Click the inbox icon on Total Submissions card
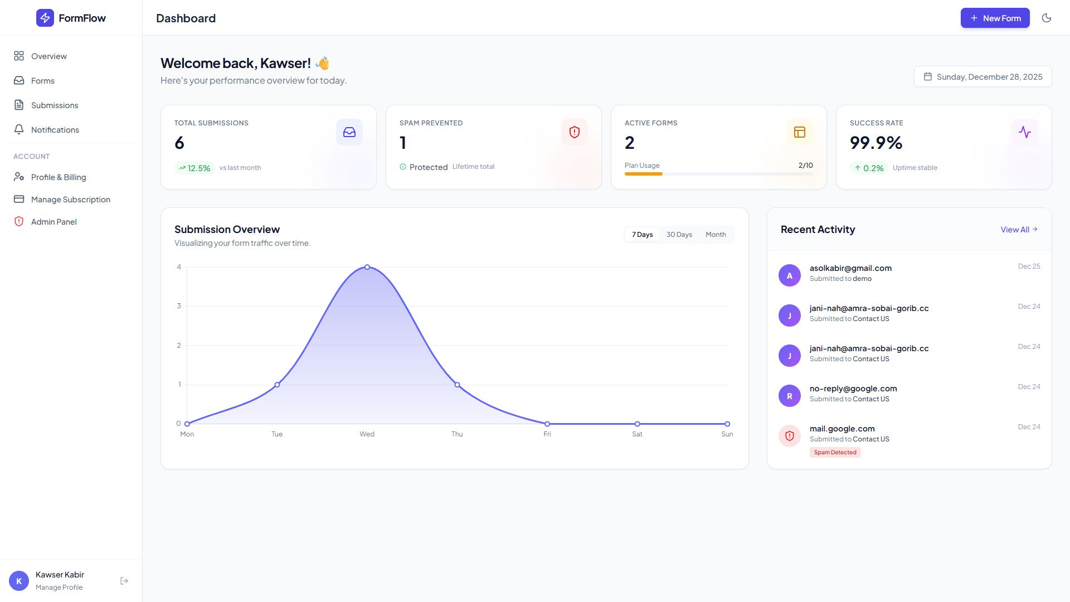Viewport: 1070px width, 602px height. tap(349, 132)
